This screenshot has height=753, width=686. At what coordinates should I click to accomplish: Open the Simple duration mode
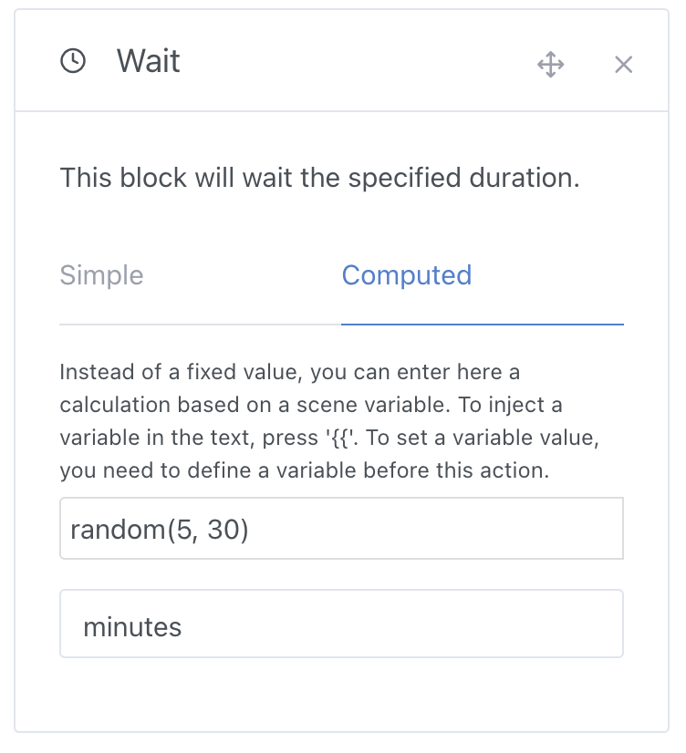coord(101,275)
